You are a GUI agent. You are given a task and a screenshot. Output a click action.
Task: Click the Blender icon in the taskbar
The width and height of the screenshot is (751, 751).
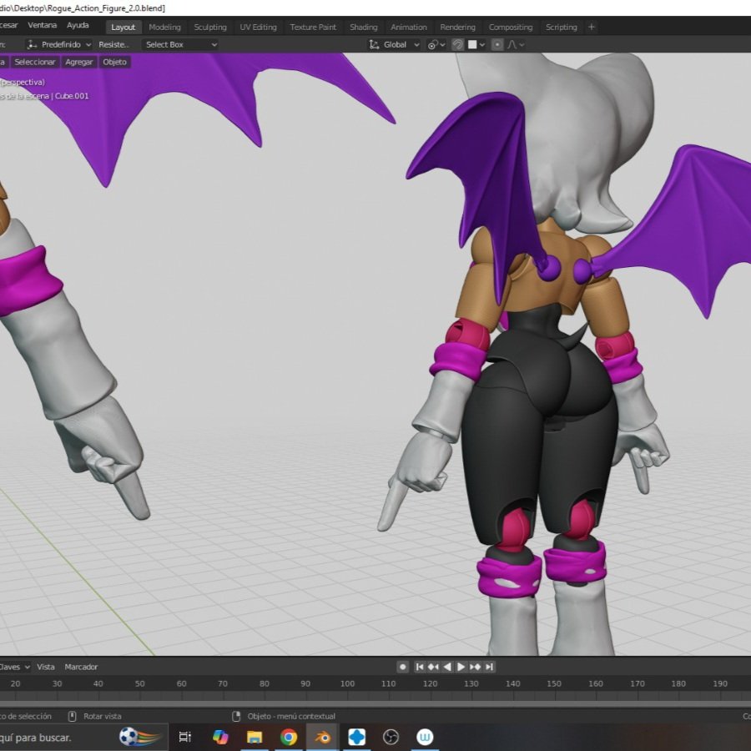point(322,737)
